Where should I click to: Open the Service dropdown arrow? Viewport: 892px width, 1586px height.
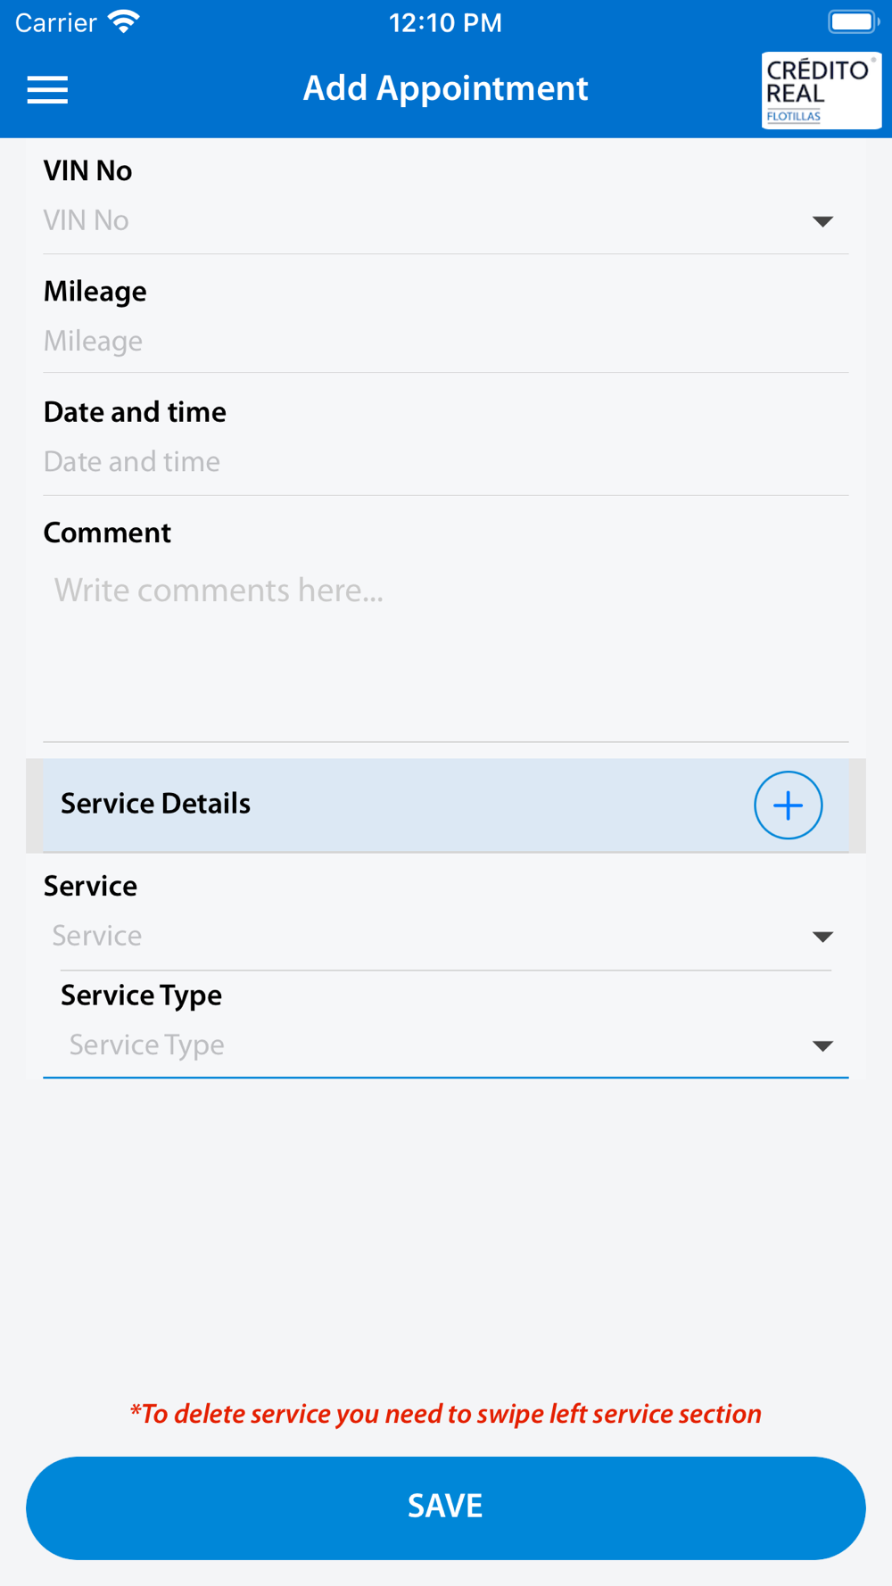pos(822,937)
